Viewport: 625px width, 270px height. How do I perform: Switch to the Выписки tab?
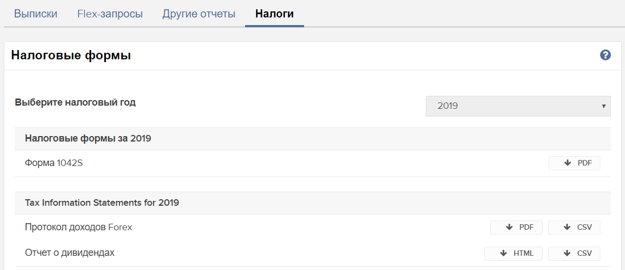tap(35, 14)
